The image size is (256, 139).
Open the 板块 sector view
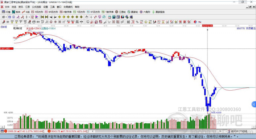16,12
